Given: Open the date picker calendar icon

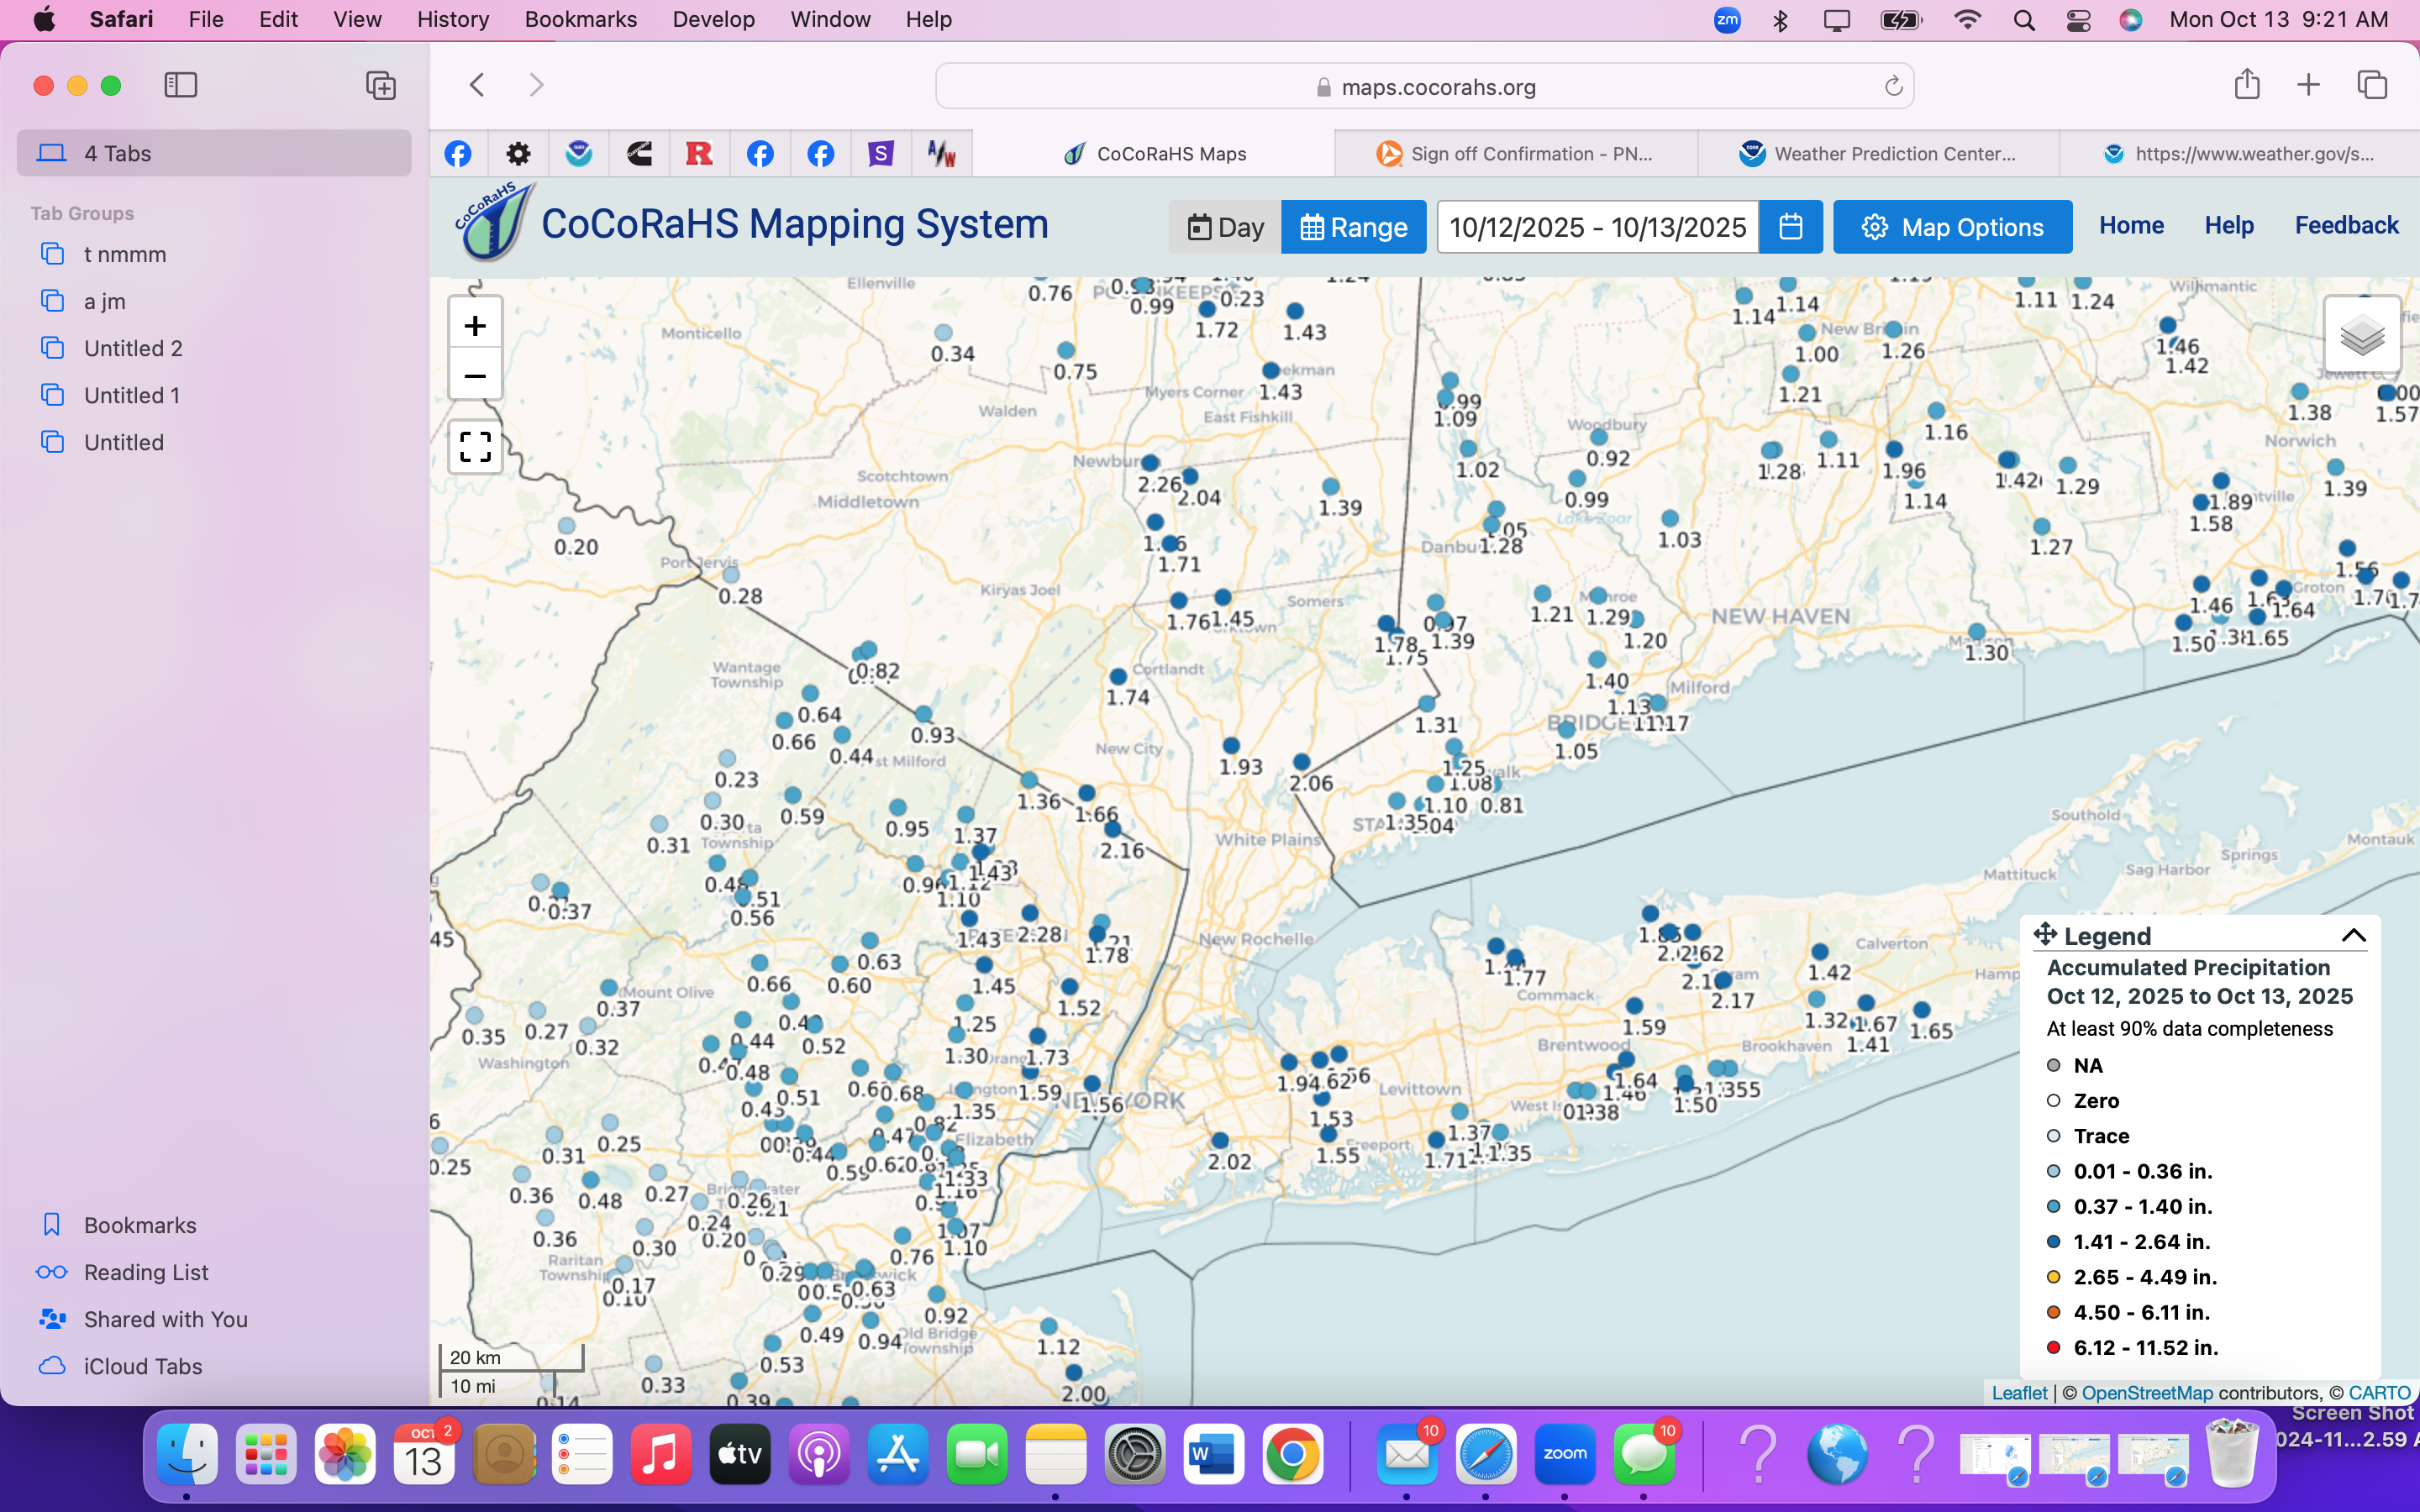Looking at the screenshot, I should 1790,227.
